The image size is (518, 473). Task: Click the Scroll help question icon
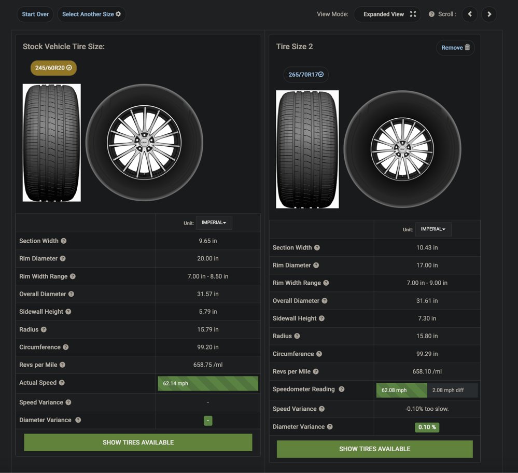tap(431, 14)
